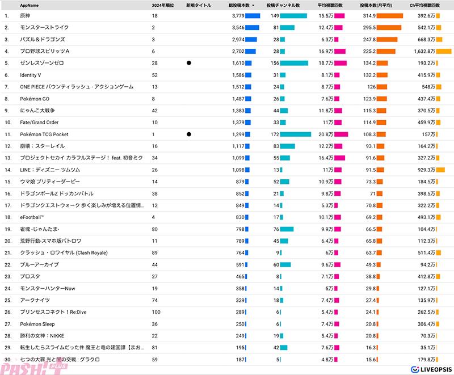Click the Ch平均視聴回数 column header
The image size is (454, 375).
[423, 5]
